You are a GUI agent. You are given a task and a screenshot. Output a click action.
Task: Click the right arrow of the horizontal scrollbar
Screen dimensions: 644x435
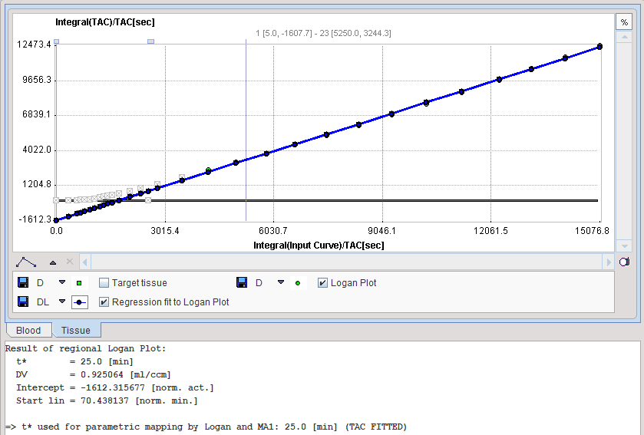[x=609, y=262]
